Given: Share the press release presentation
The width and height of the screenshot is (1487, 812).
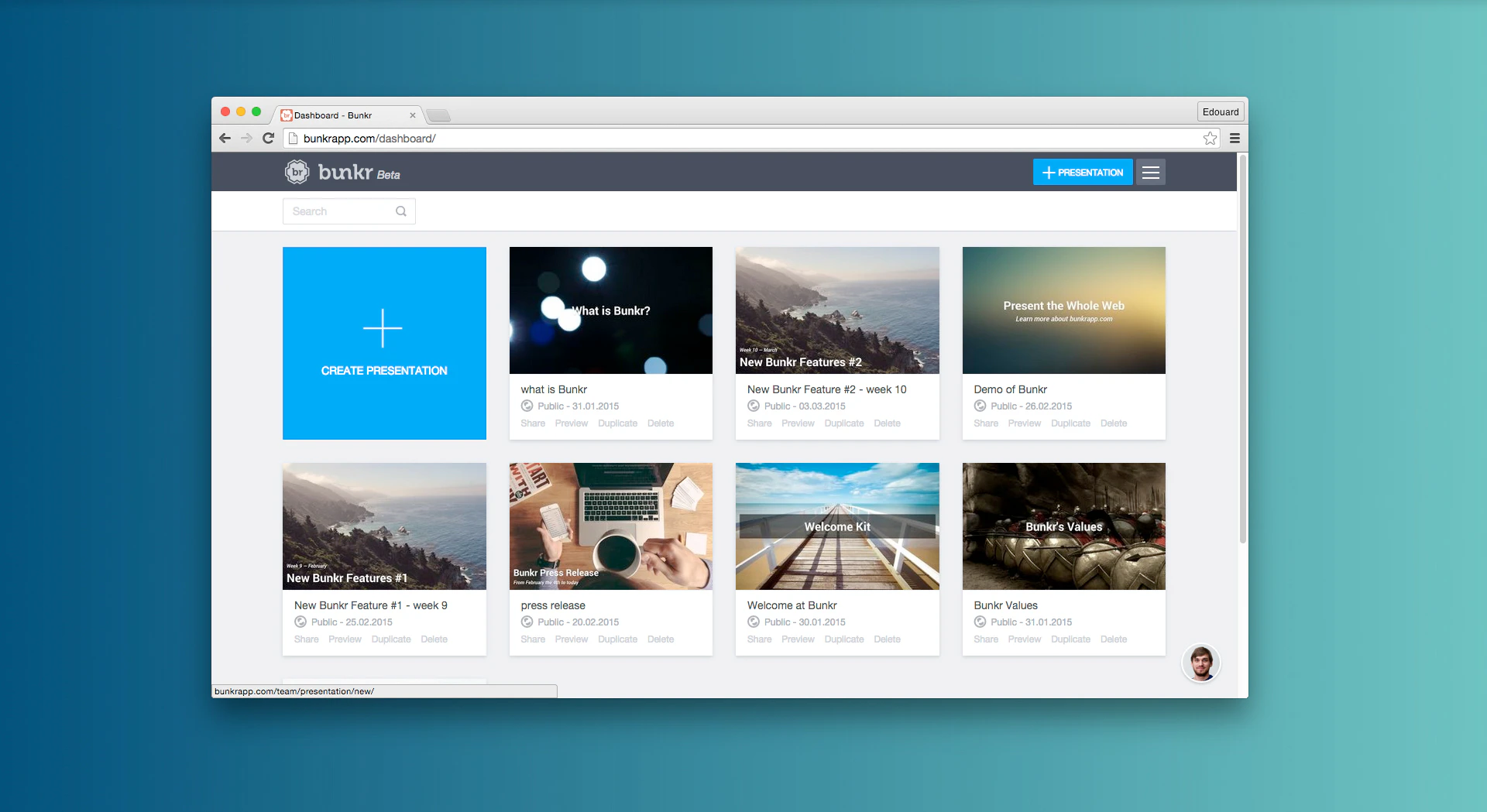Looking at the screenshot, I should [x=533, y=639].
